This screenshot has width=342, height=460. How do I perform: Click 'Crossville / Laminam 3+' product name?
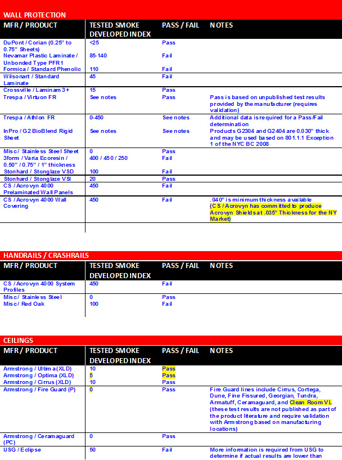tap(37, 90)
